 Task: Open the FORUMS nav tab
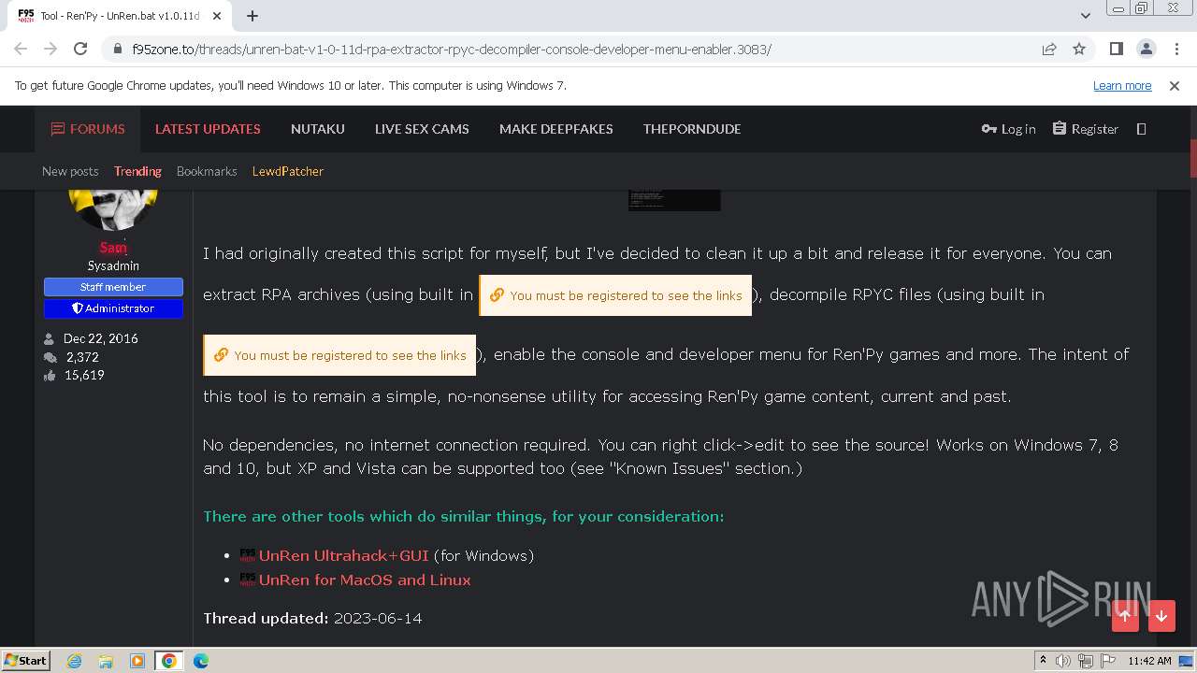(x=88, y=129)
